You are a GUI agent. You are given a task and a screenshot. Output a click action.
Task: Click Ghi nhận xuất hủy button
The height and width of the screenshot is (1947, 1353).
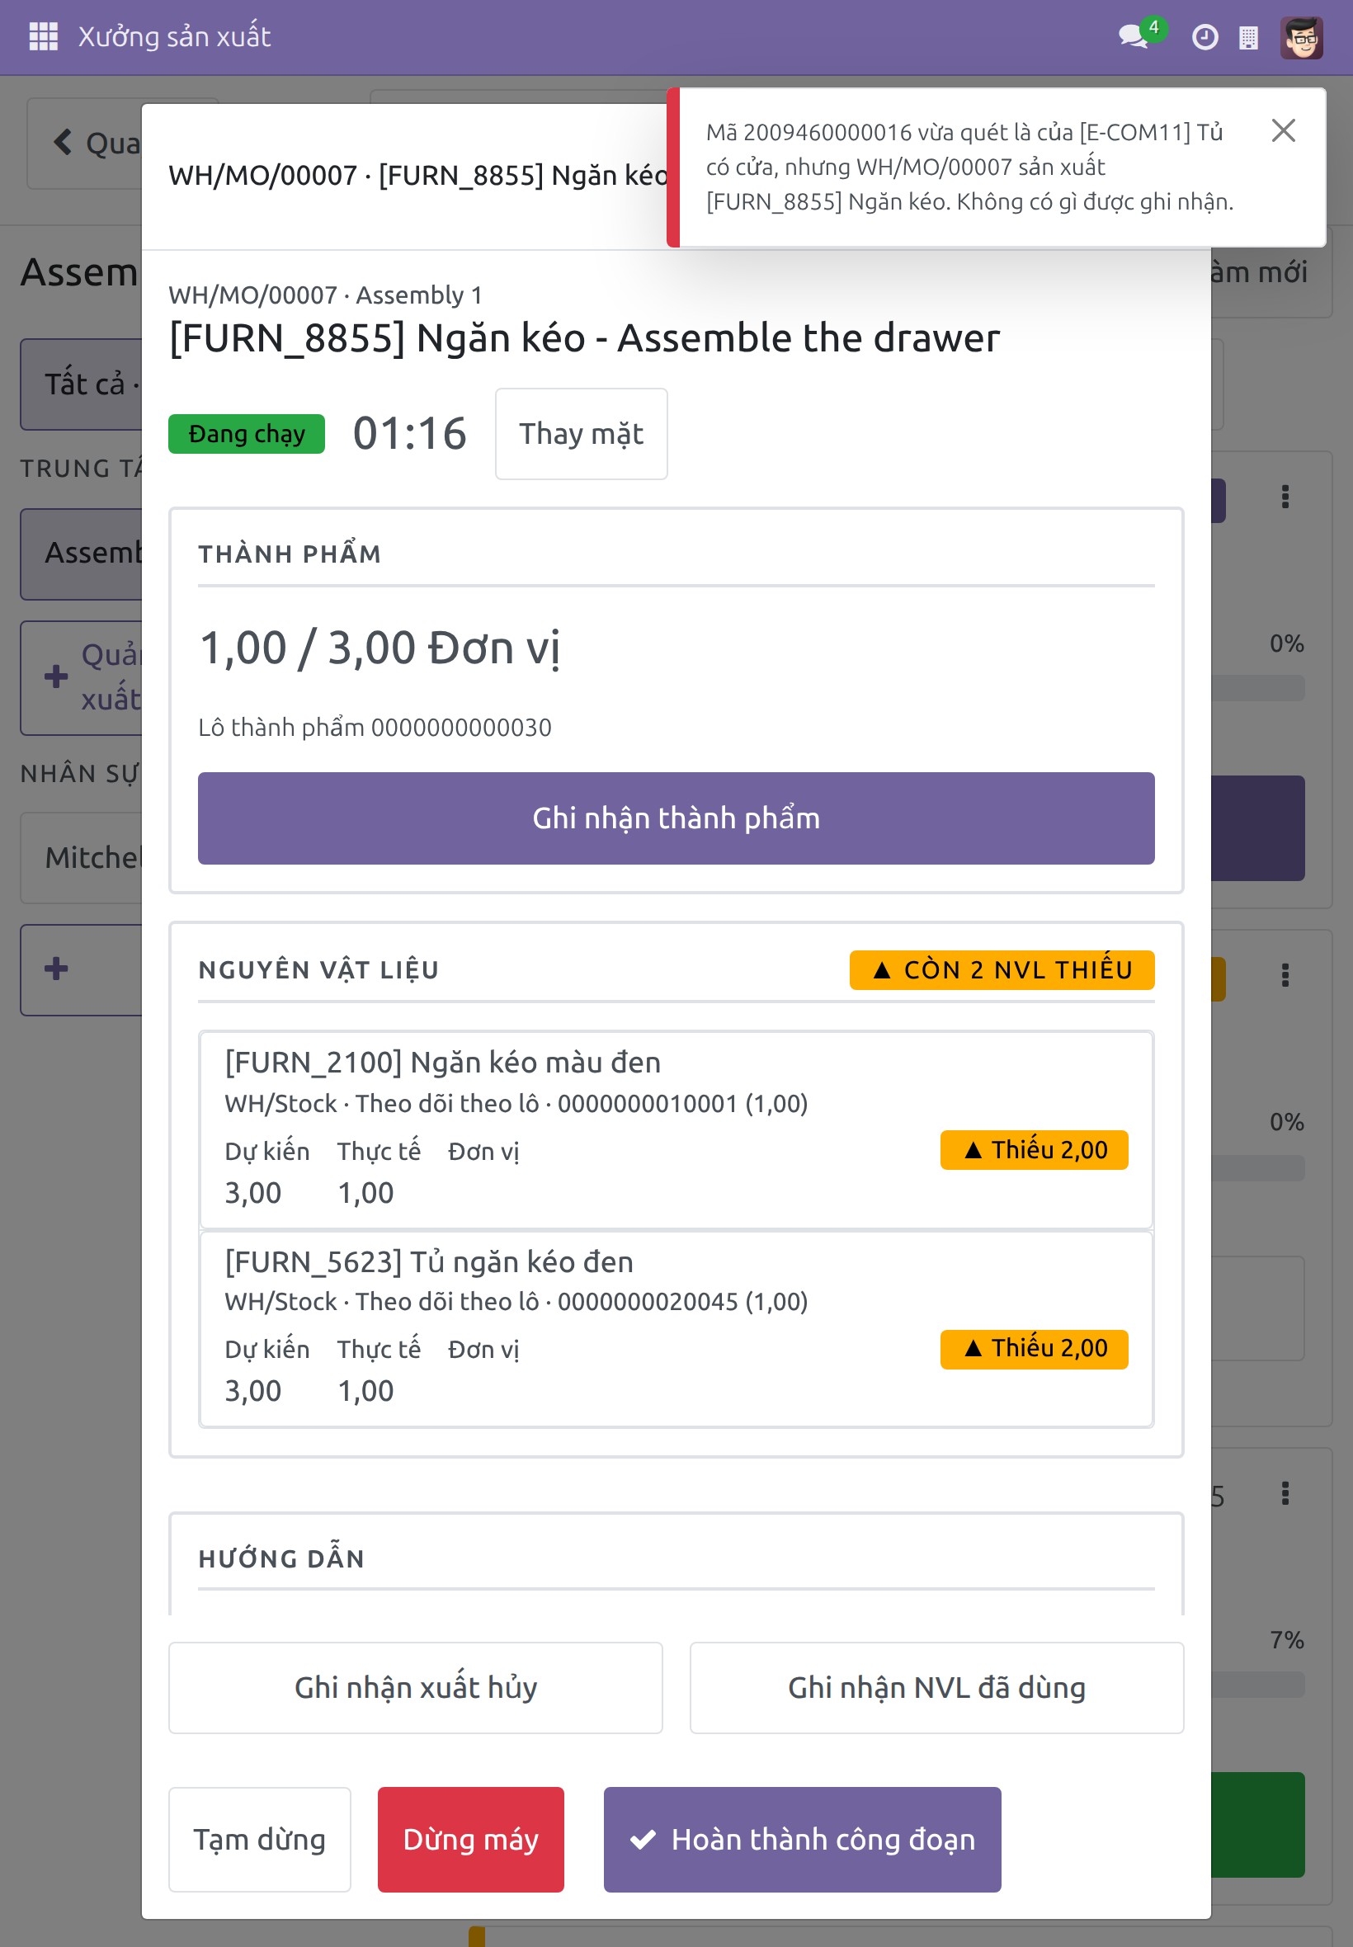416,1688
